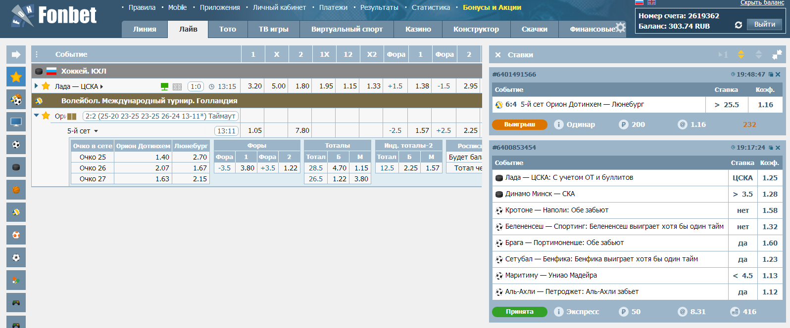Screen dimensions: 790x328
Task: Click the small arrow after Лада — ЦСКА name
Action: 101,86
